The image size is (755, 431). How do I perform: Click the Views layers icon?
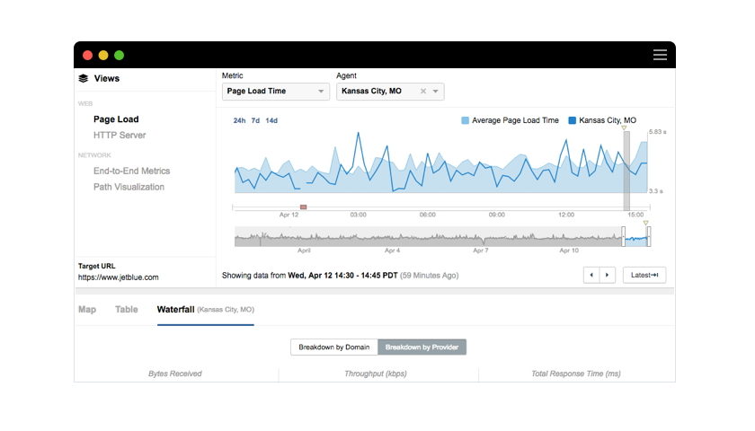[84, 78]
